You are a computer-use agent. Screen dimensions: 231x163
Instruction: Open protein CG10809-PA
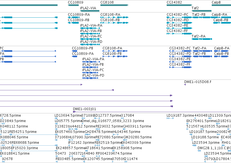tap(83, 54)
